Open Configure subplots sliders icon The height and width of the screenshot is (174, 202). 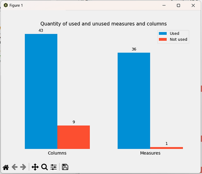(x=54, y=167)
